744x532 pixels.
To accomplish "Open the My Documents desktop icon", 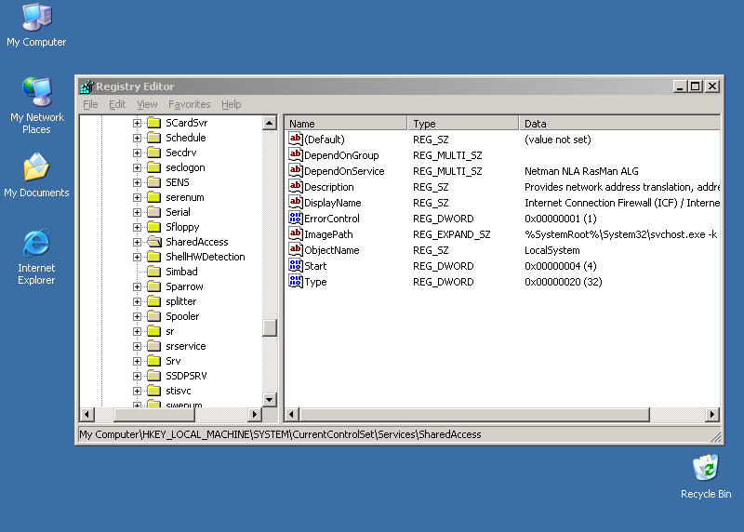I will (36, 175).
